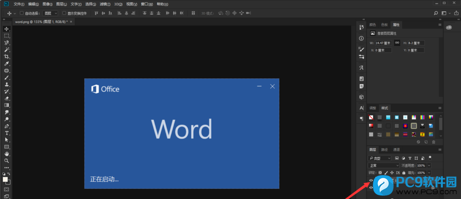Toggle lock image pixels brush icon
The height and width of the screenshot is (199, 461).
(386, 173)
